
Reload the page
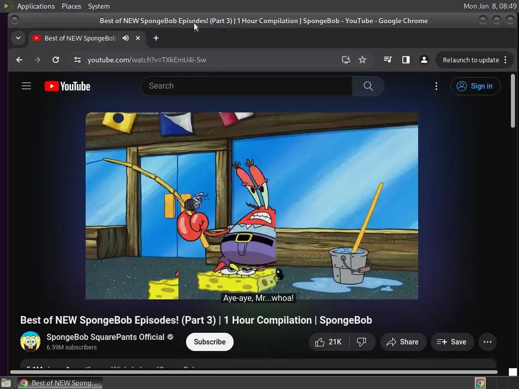(56, 60)
